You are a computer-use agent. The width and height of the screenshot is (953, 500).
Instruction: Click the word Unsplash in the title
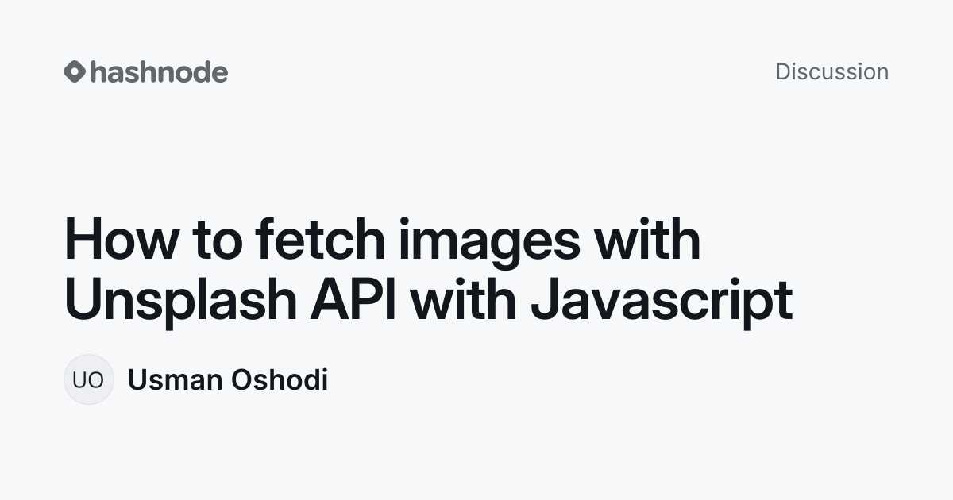pos(179,301)
